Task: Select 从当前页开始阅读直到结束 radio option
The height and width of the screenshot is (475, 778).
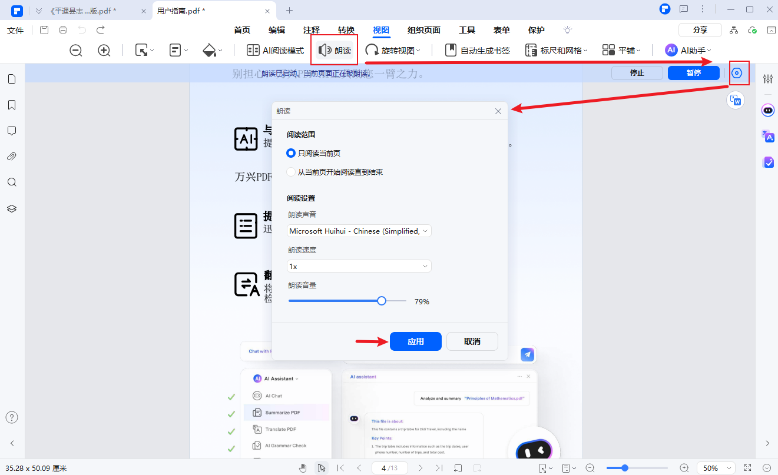Action: coord(291,172)
